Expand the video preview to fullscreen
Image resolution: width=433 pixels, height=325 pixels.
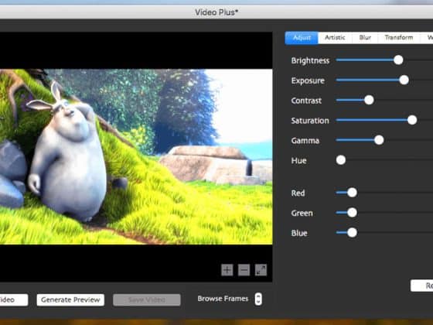click(x=261, y=270)
